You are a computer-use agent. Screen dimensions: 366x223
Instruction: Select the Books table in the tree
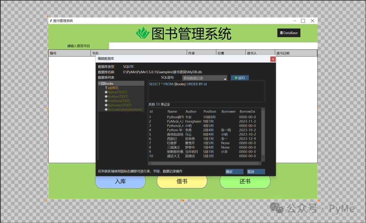click(108, 83)
